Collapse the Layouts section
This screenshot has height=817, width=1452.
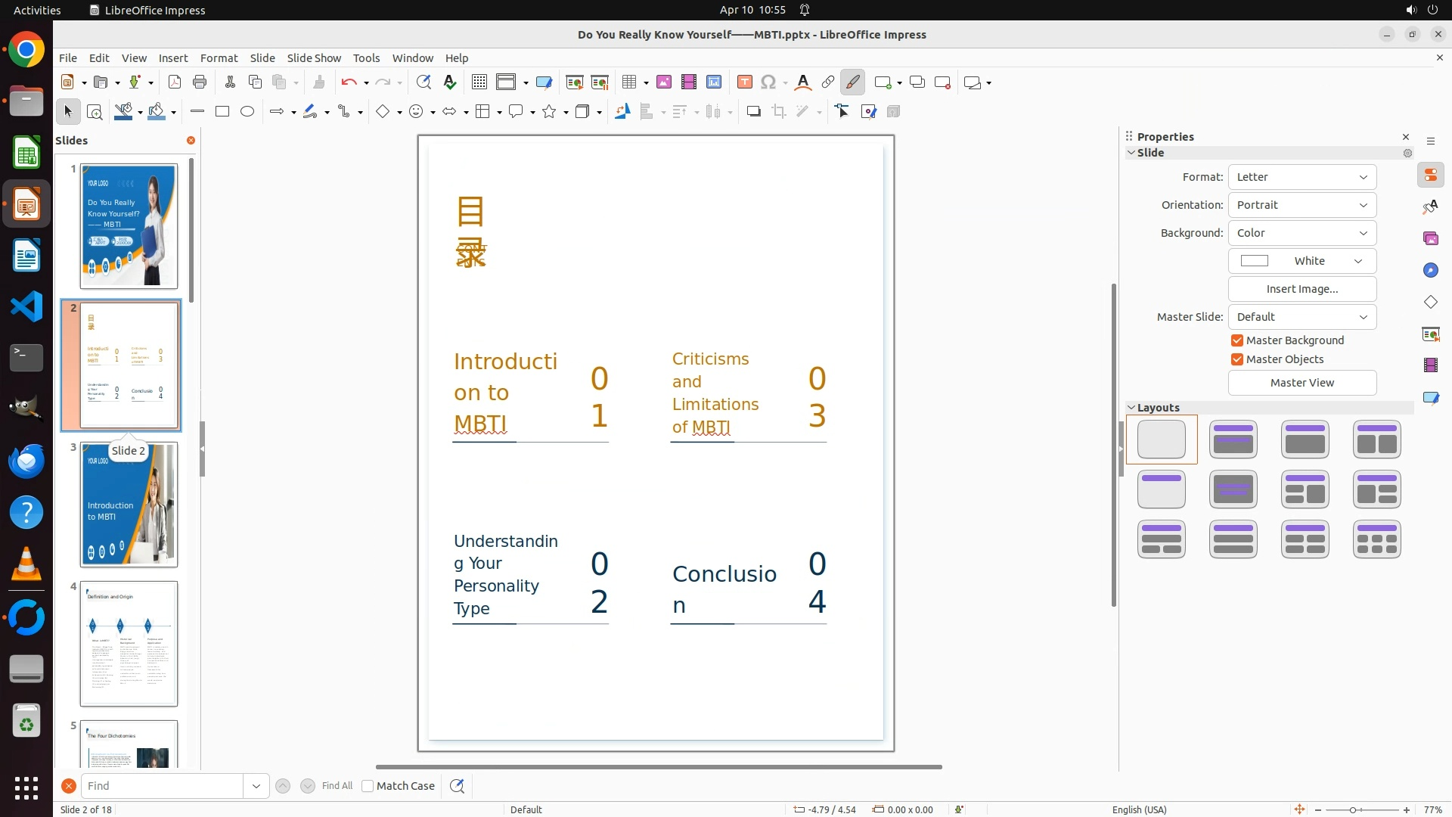(1132, 408)
